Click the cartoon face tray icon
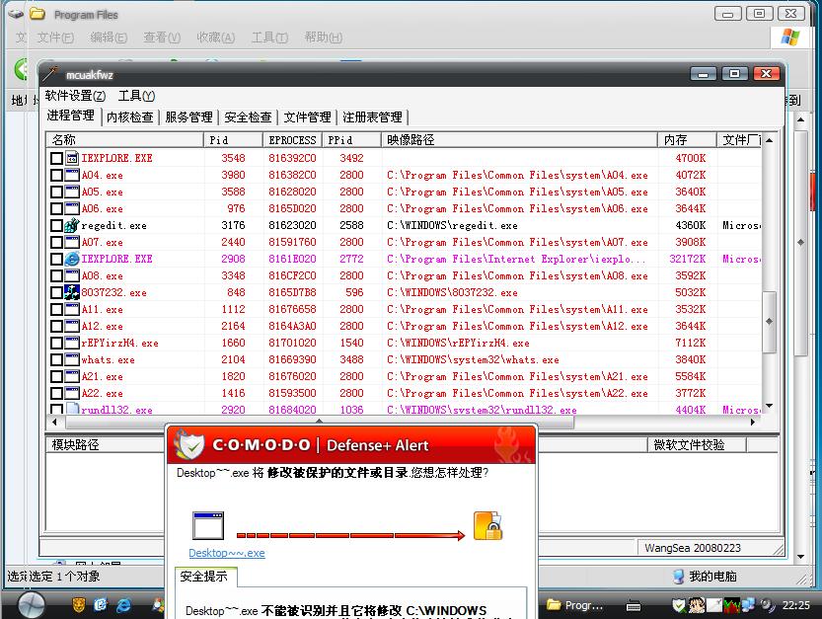The image size is (822, 619). pos(697,605)
